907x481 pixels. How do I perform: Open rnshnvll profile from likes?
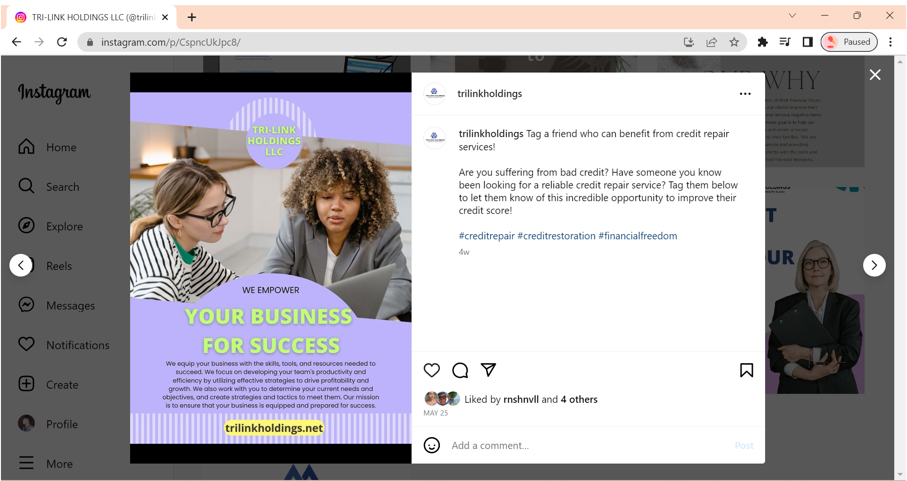tap(521, 399)
